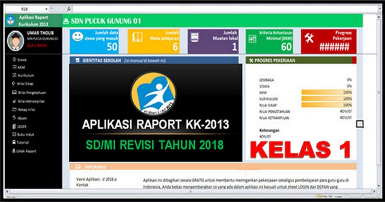385x202 pixels.
Task: Click the book icon in Informasi header
Action: (x=78, y=167)
